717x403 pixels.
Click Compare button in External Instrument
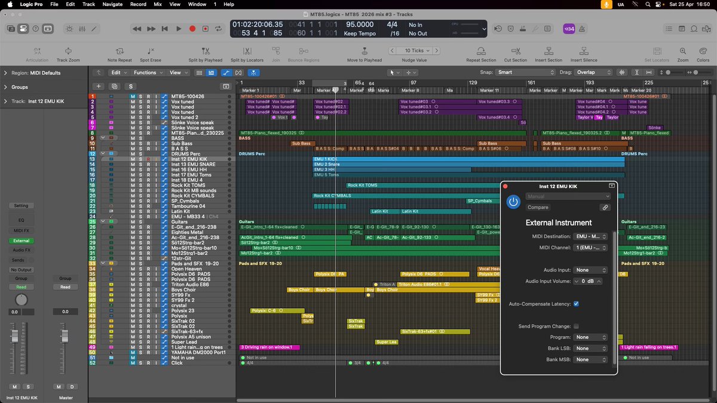click(x=538, y=207)
